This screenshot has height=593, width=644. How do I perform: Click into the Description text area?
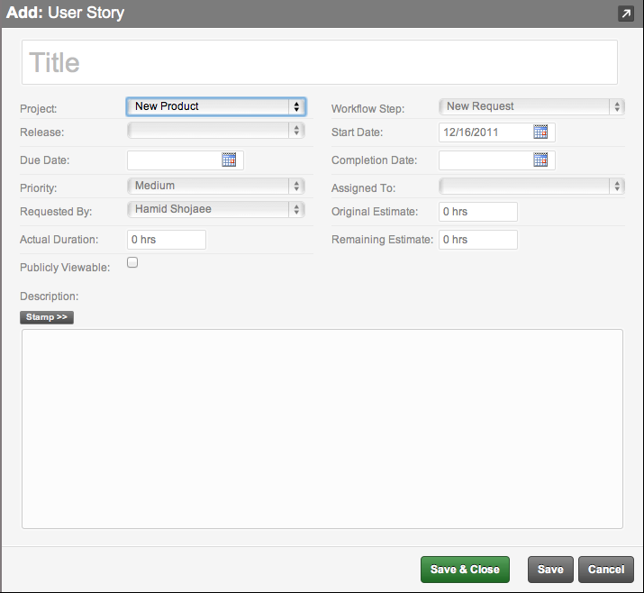point(322,429)
